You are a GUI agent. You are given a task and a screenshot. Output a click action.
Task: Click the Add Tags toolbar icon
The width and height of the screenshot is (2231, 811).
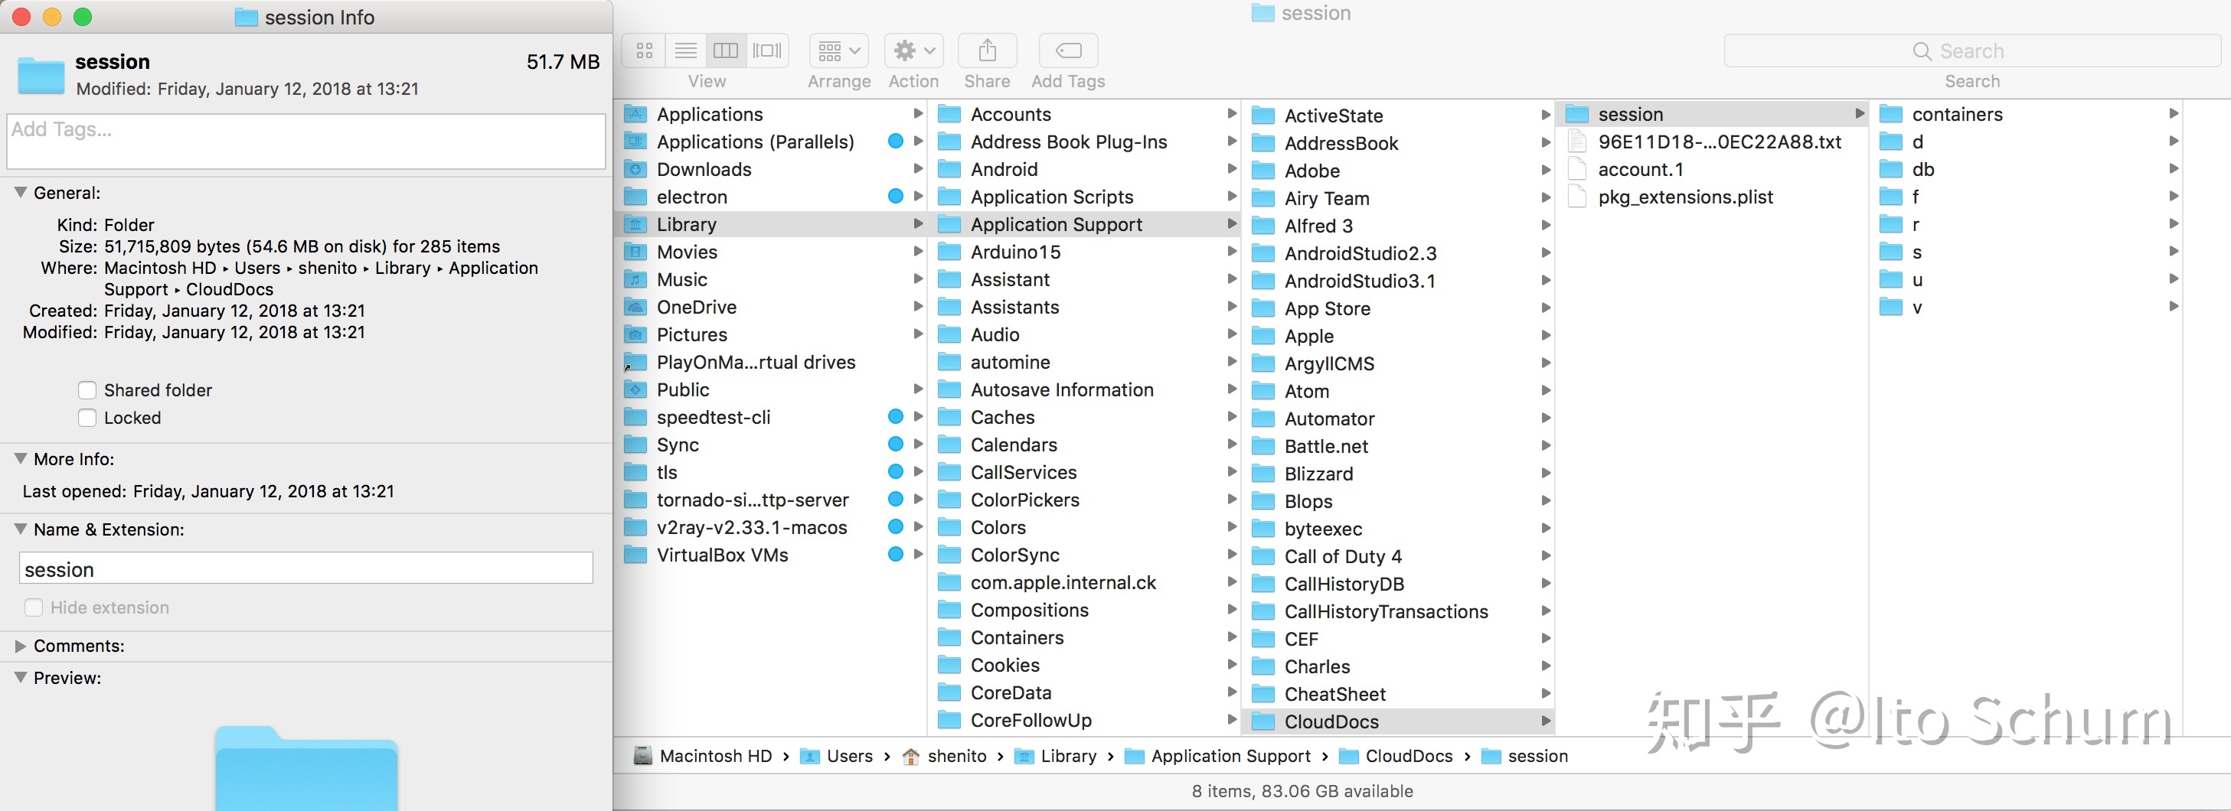(x=1068, y=51)
